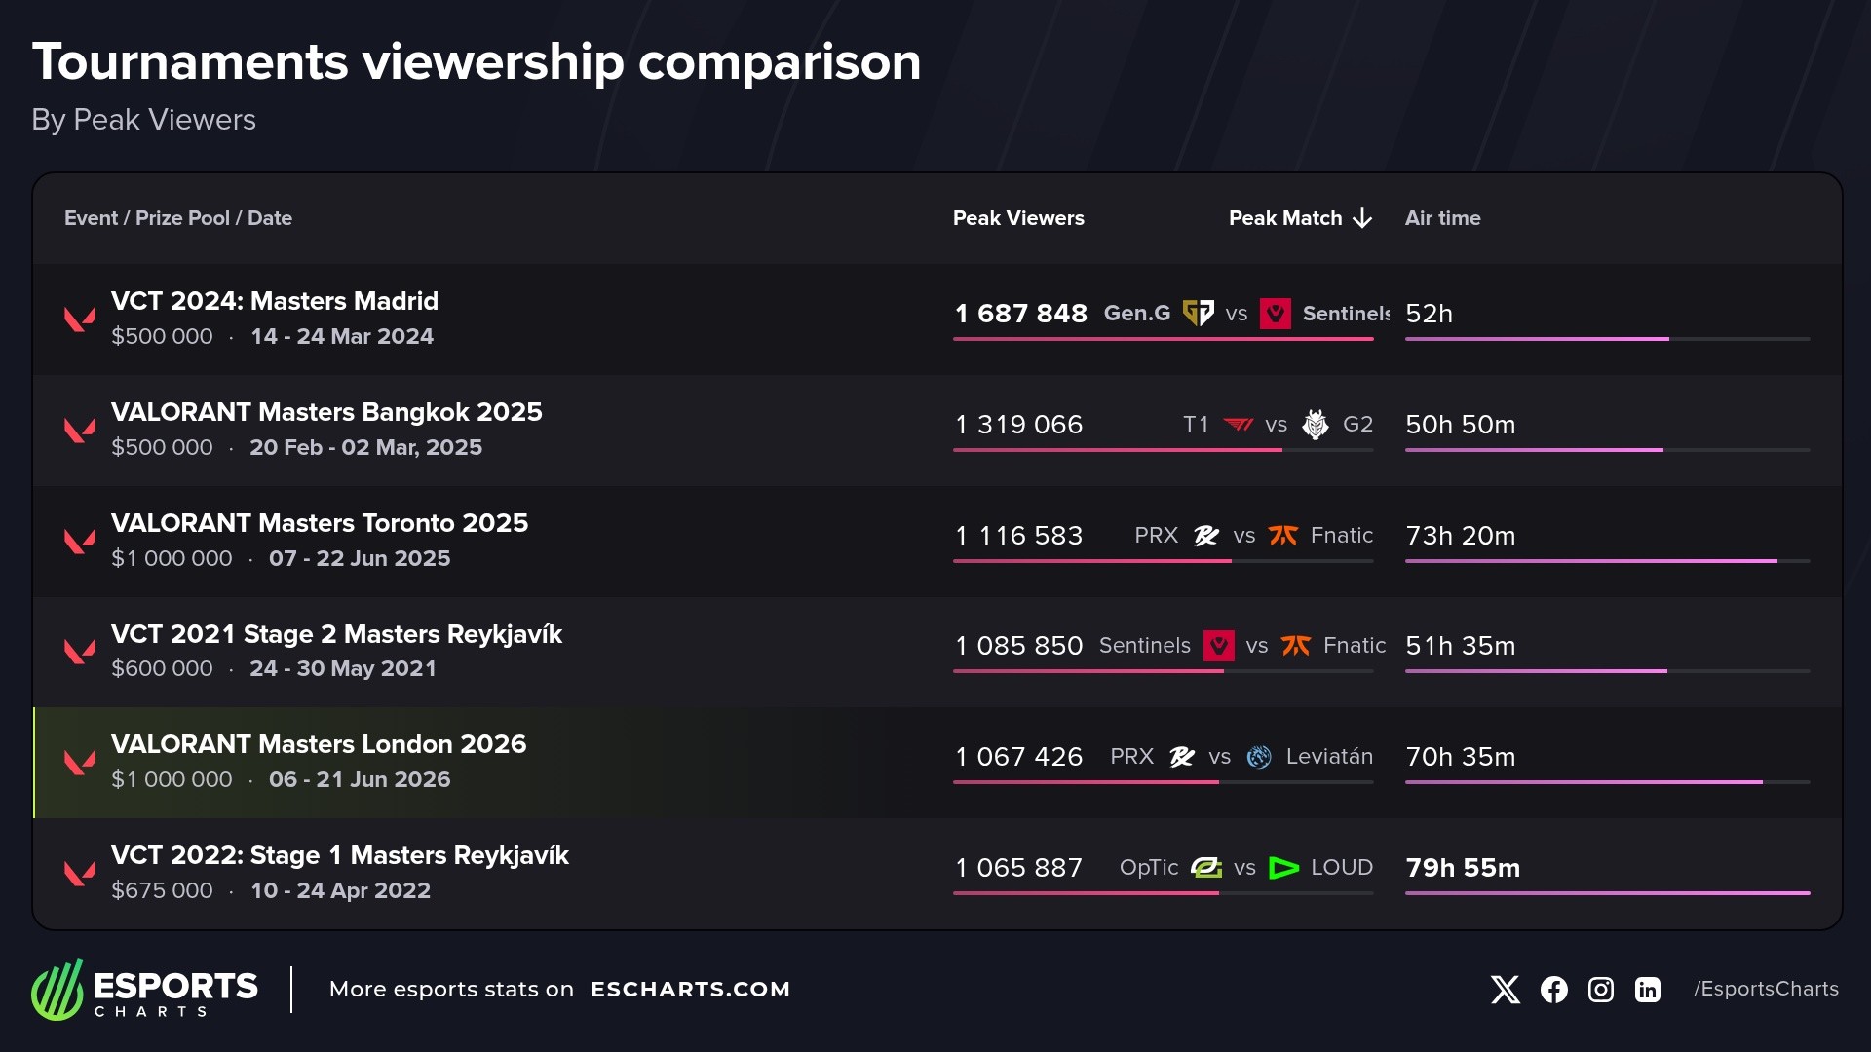Click the Fnatic logo in the 2021 Reykjavík row
1871x1052 pixels.
1296,645
